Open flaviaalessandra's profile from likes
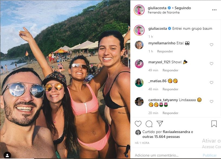The image size is (221, 159). coord(176,132)
